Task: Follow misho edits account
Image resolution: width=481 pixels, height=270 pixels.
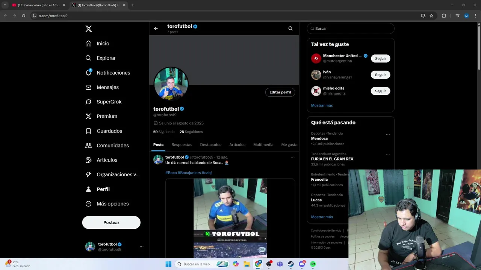Action: 380,91
